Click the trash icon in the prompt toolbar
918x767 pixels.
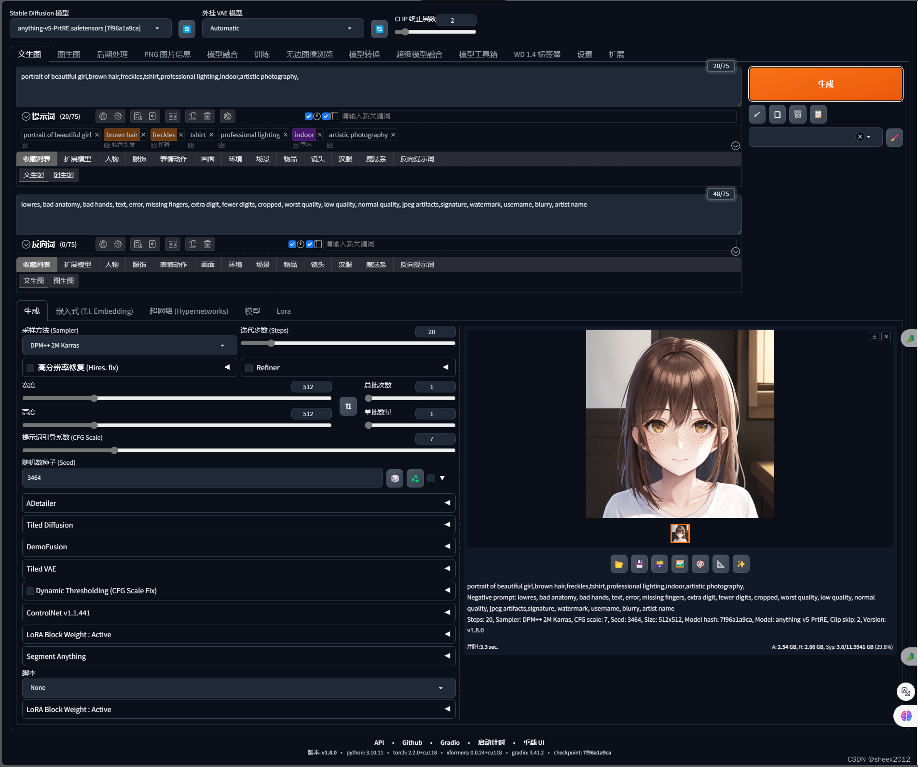pyautogui.click(x=207, y=116)
